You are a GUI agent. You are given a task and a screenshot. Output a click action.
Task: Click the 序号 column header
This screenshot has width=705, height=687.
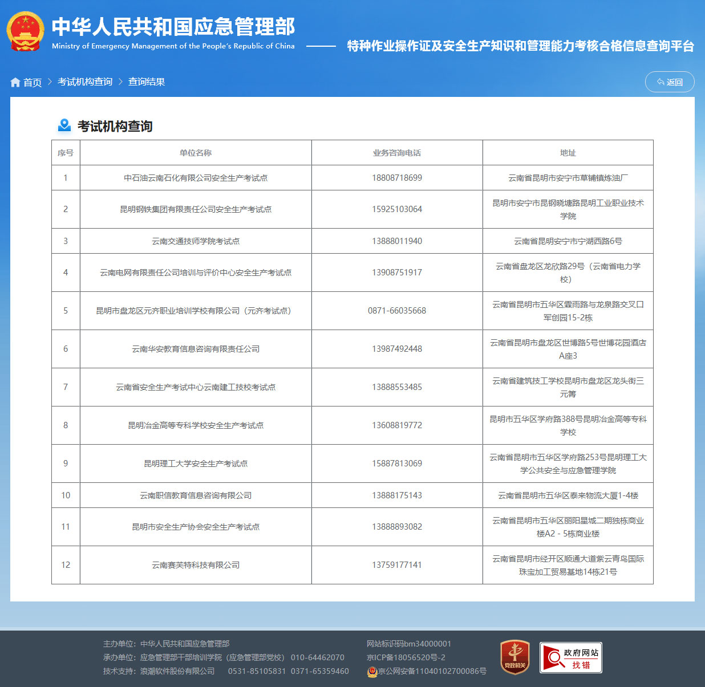click(66, 153)
